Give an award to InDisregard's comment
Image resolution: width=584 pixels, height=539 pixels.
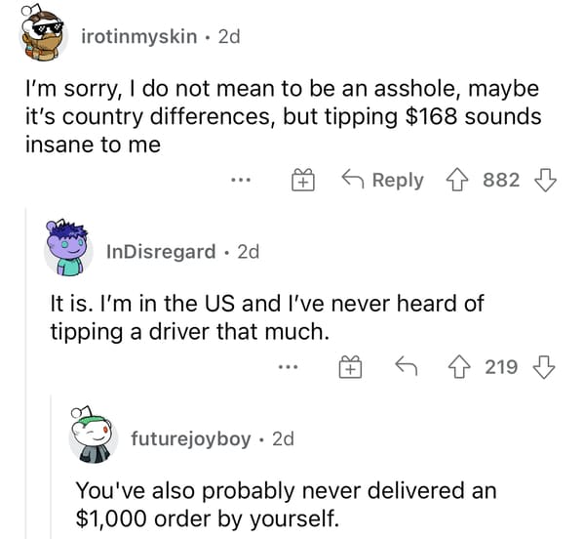click(350, 367)
